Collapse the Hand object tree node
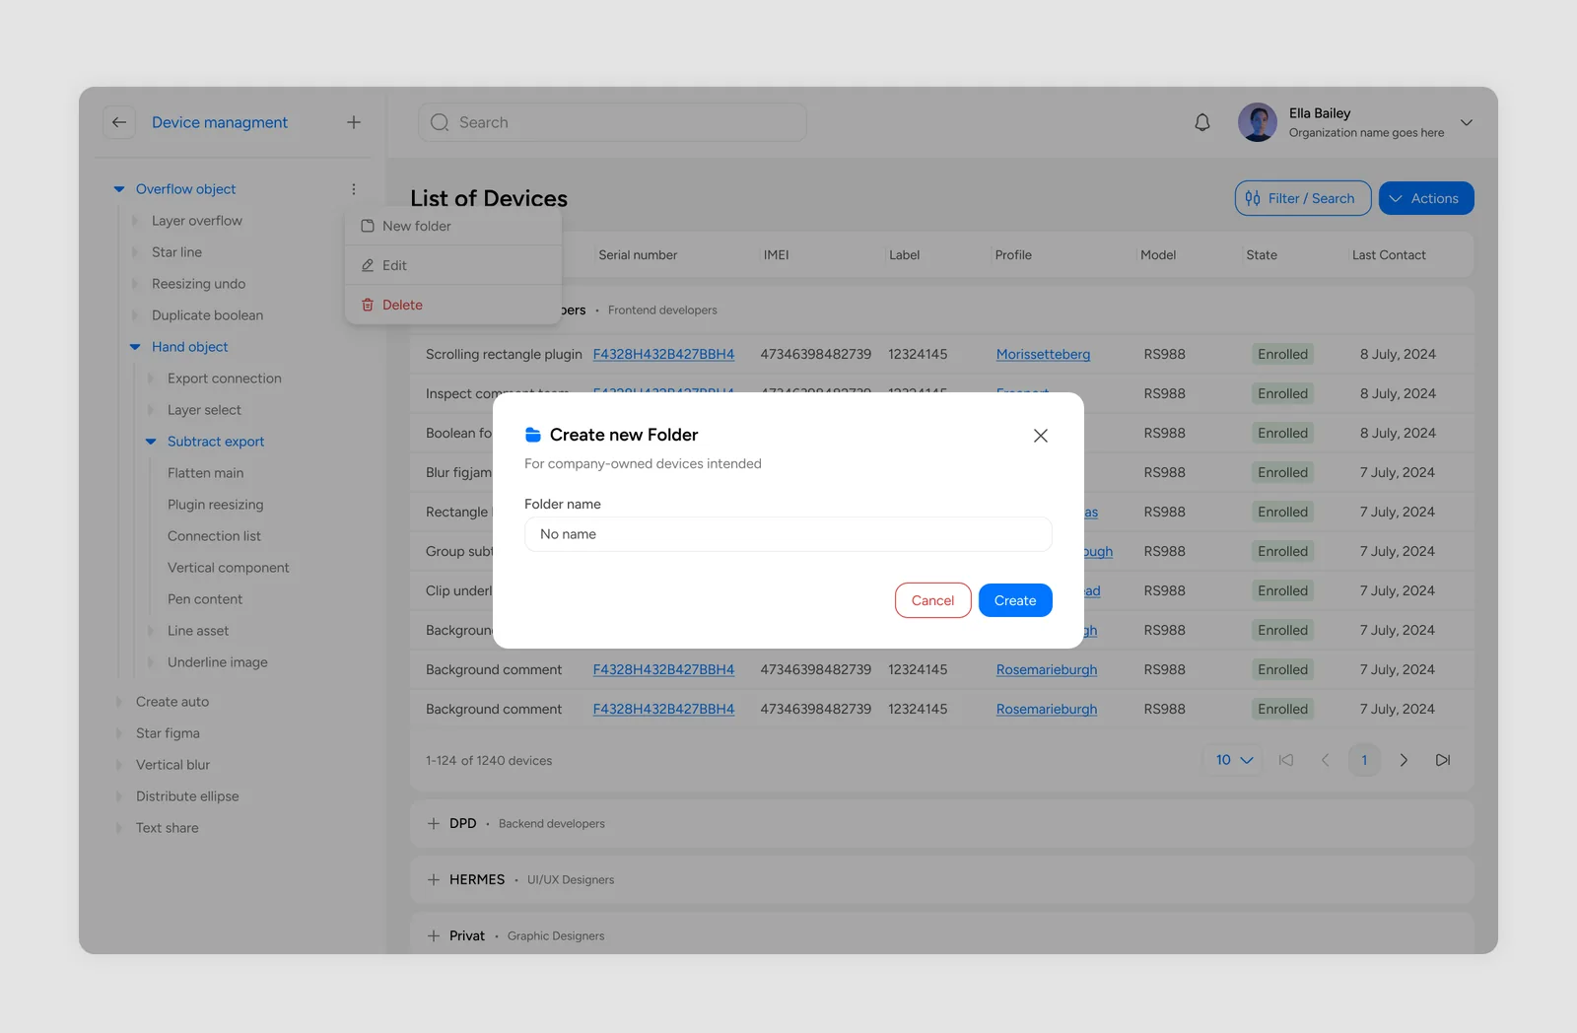Image resolution: width=1577 pixels, height=1033 pixels. tap(135, 347)
